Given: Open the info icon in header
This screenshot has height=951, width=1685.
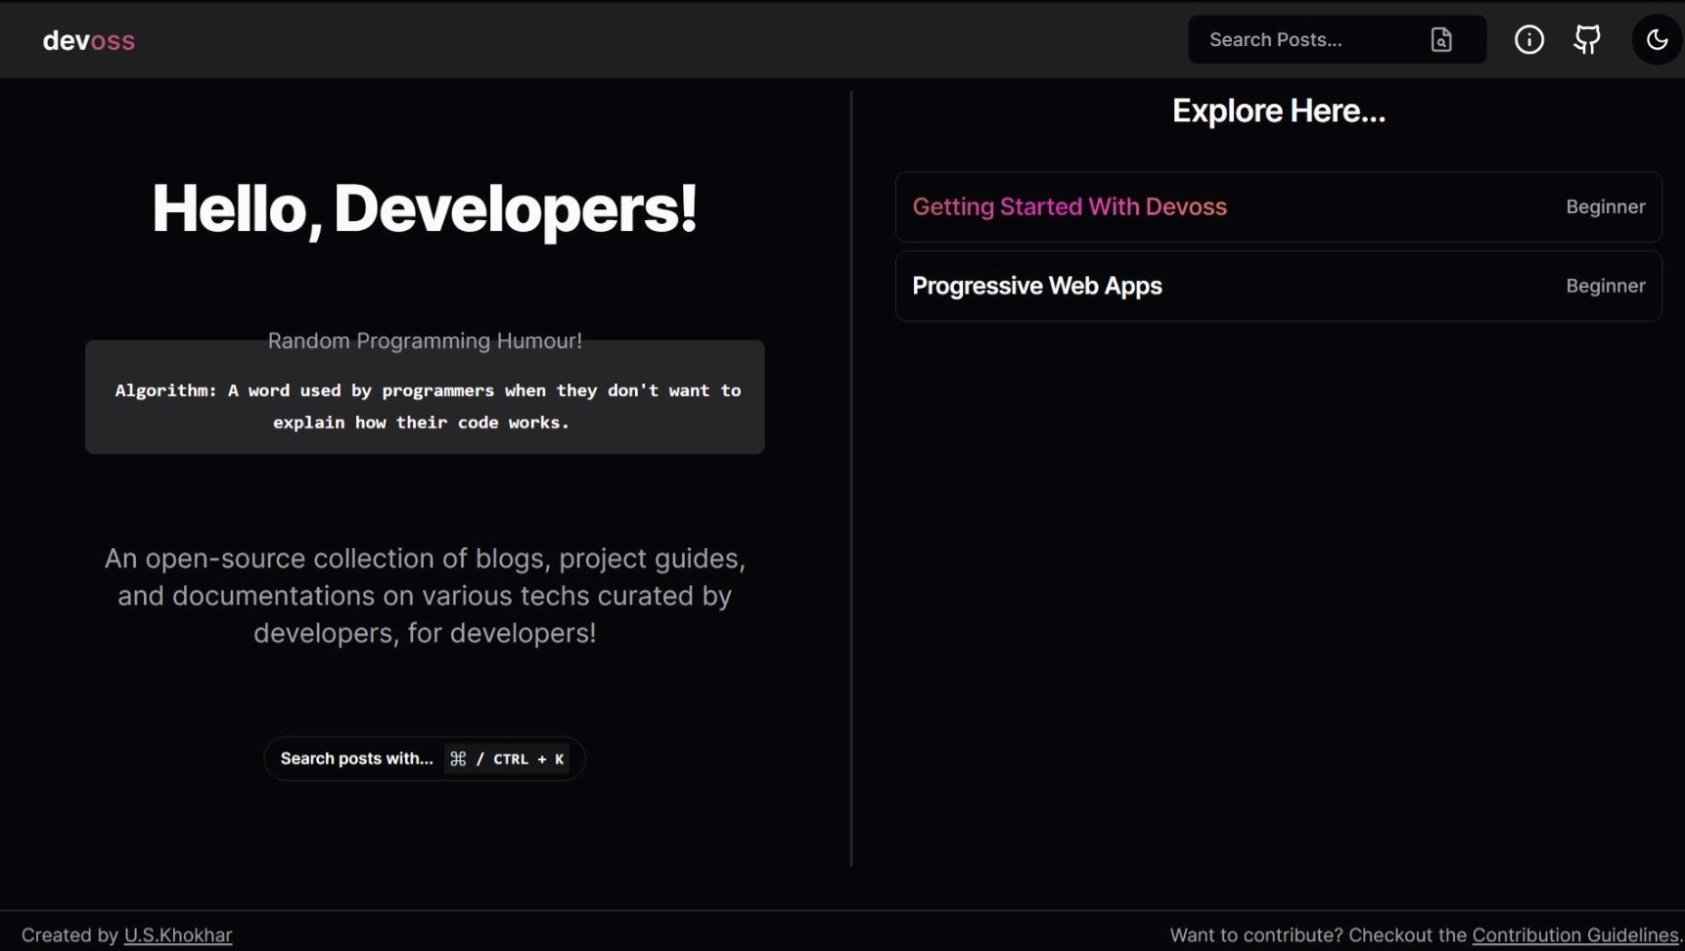Looking at the screenshot, I should [x=1529, y=39].
